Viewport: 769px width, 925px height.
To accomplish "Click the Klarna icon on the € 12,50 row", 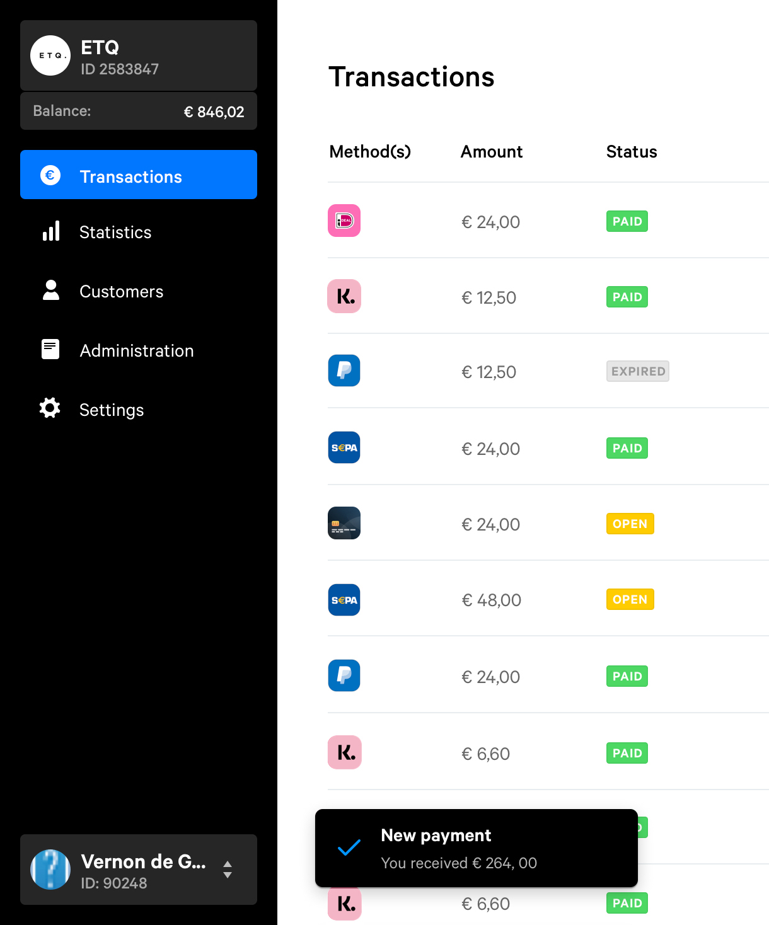I will coord(344,296).
